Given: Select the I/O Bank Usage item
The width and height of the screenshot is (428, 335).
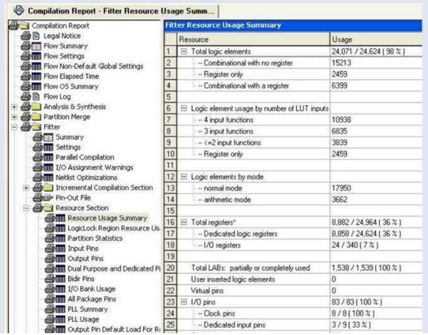Looking at the screenshot, I should click(91, 289).
